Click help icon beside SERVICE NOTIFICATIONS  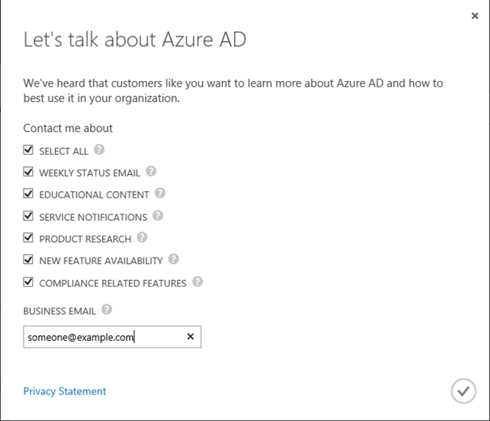[x=158, y=216]
